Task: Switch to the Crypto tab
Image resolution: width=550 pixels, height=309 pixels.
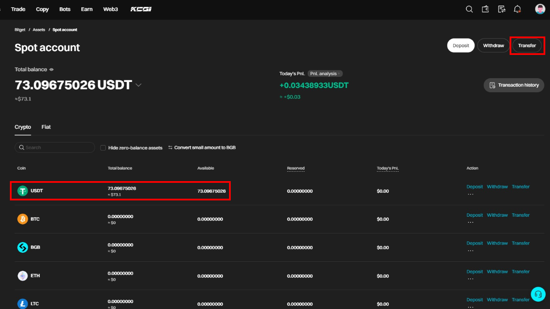Action: 23,127
